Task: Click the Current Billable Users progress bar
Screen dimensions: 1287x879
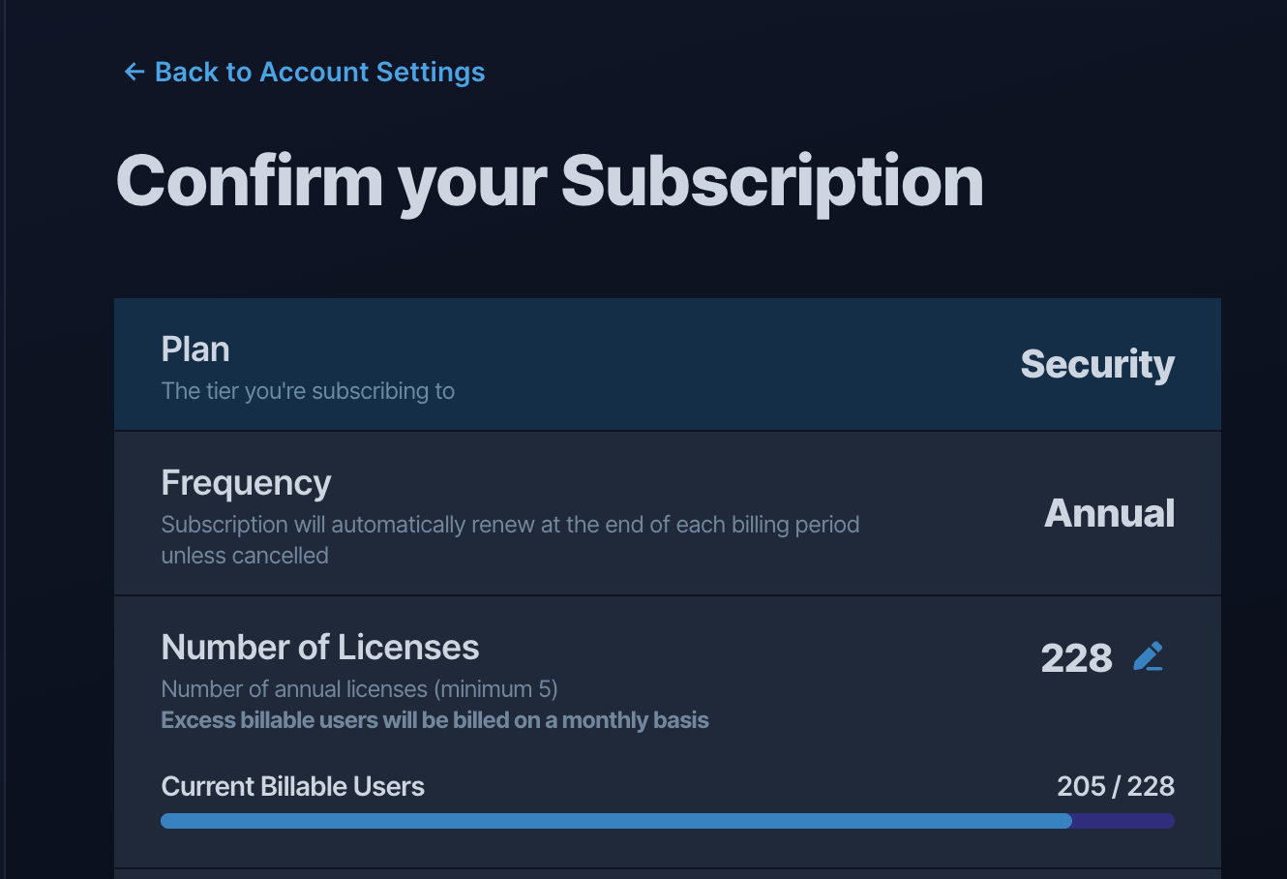Action: tap(668, 821)
